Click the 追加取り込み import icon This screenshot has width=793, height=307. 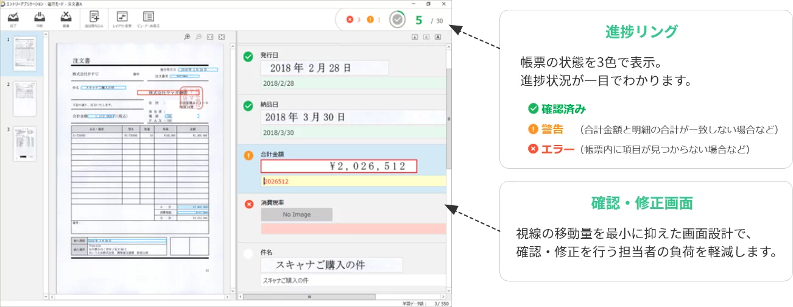click(94, 16)
